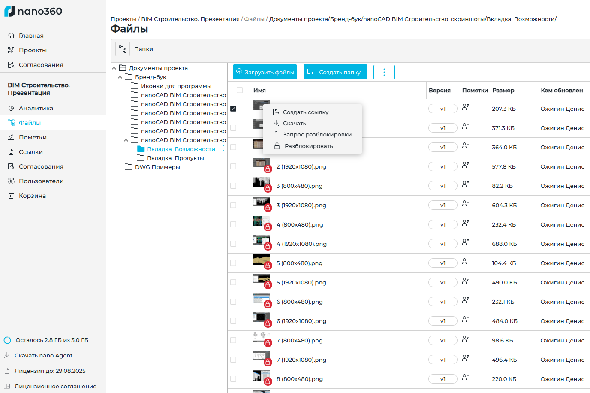Collapse the Бренд-бук folder
The image size is (590, 393).
(121, 76)
